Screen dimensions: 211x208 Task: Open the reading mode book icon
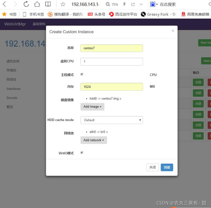tap(48, 4)
